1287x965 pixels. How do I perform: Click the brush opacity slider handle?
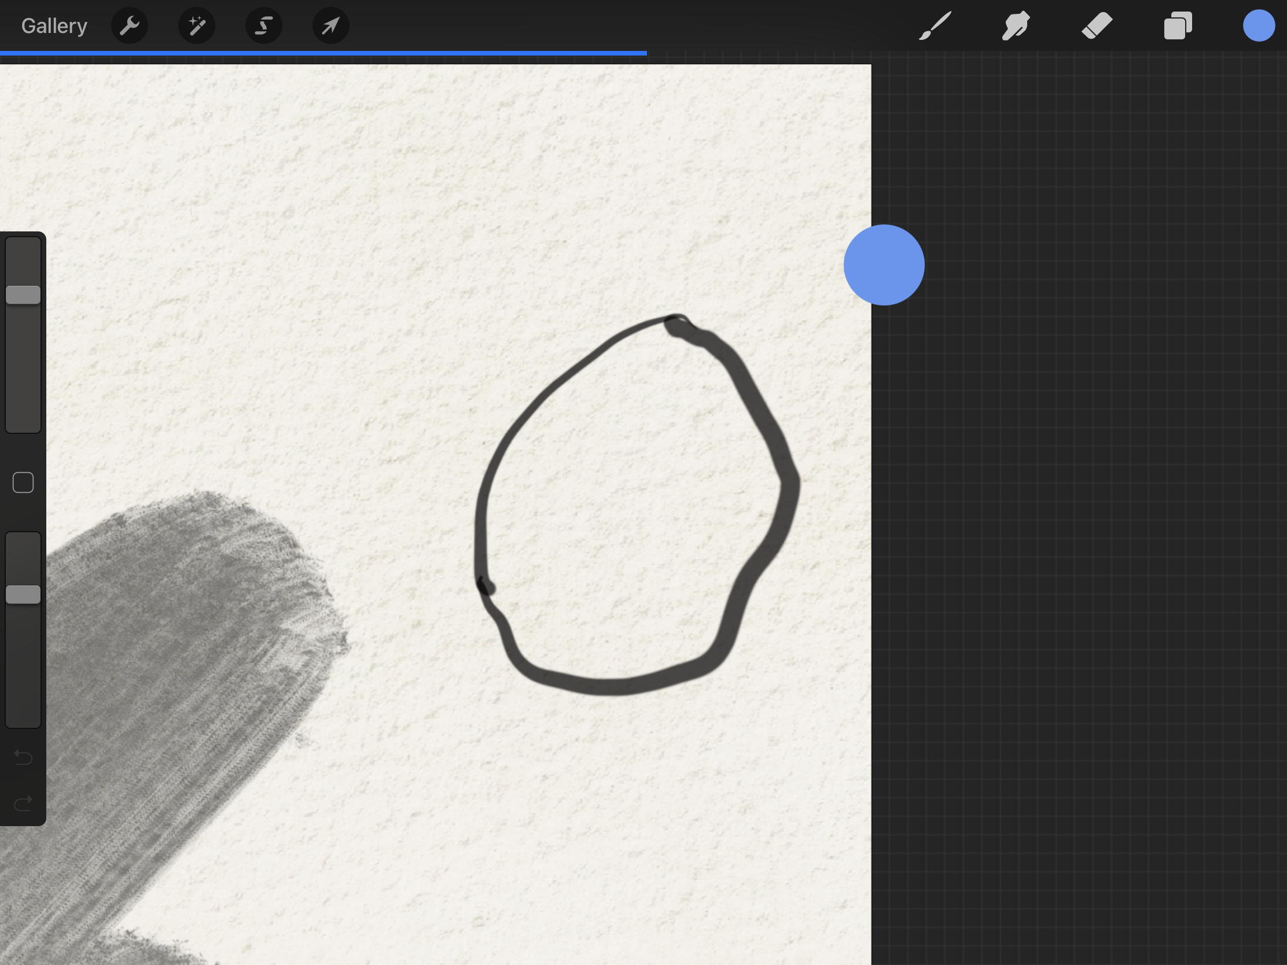[x=23, y=595]
